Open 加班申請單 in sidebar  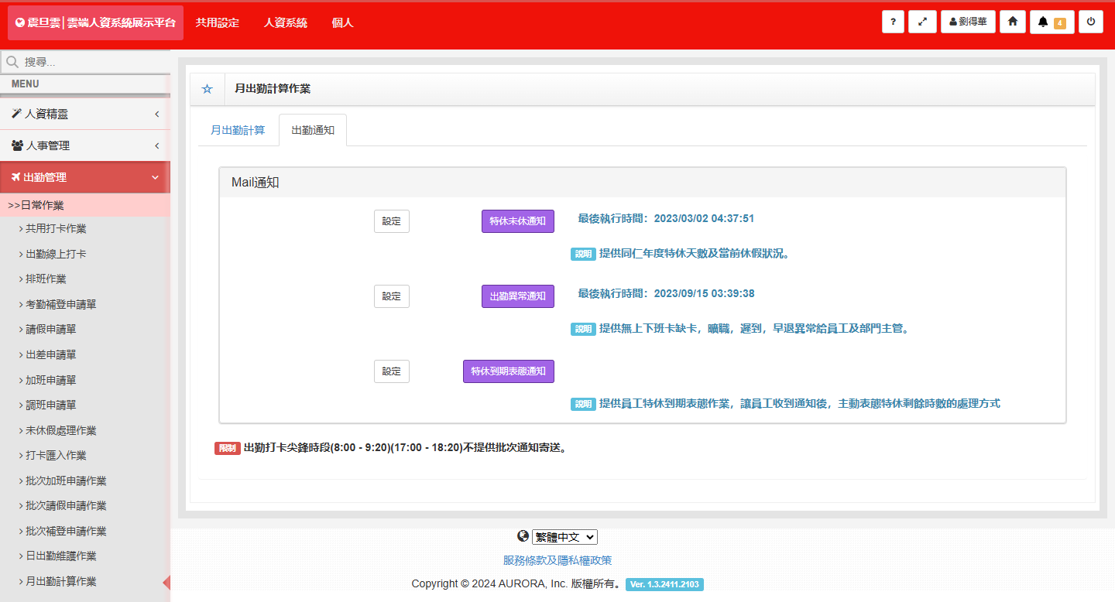click(51, 381)
